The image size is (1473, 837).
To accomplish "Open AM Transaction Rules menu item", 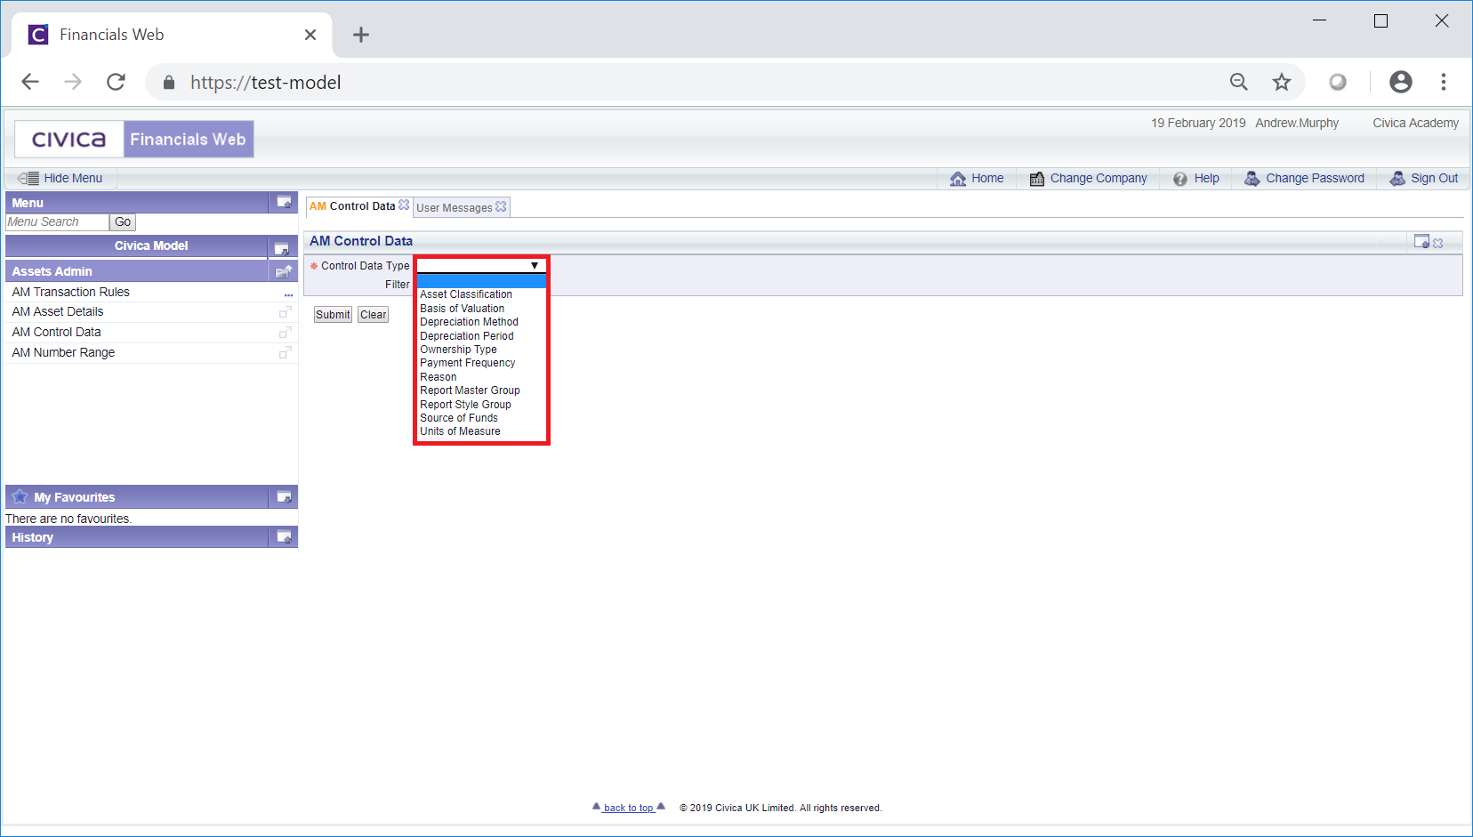I will pyautogui.click(x=71, y=292).
